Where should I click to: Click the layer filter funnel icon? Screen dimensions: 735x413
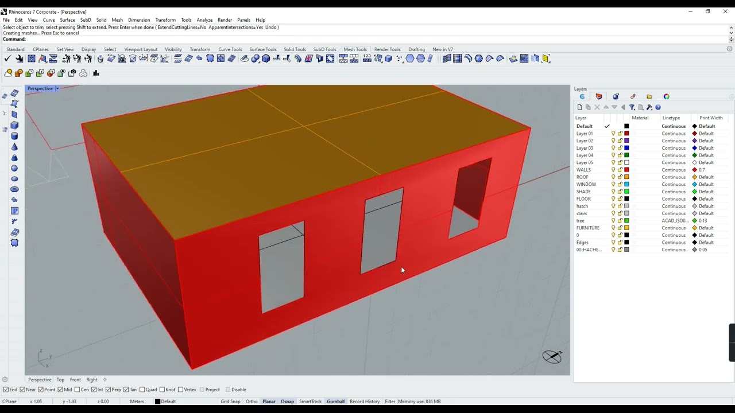coord(632,107)
